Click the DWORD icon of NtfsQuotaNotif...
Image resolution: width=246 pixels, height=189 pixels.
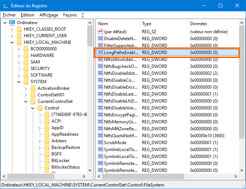pyautogui.click(x=100, y=135)
